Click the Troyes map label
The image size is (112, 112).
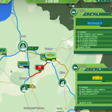tap(49, 49)
